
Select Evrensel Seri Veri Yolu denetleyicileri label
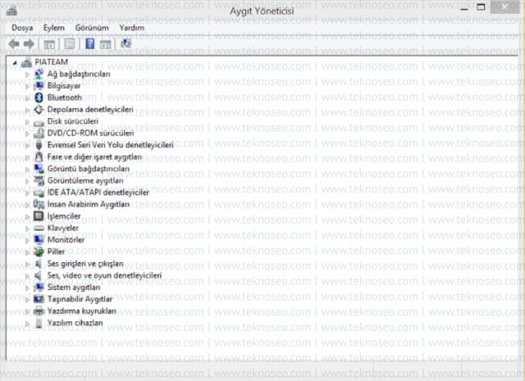pyautogui.click(x=110, y=145)
